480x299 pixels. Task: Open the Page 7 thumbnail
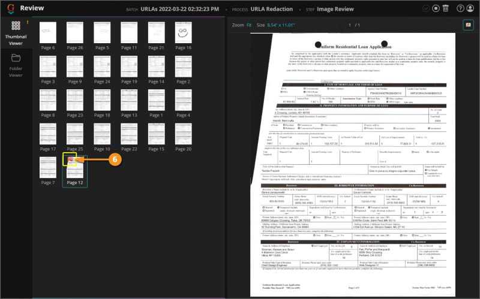pos(48,168)
